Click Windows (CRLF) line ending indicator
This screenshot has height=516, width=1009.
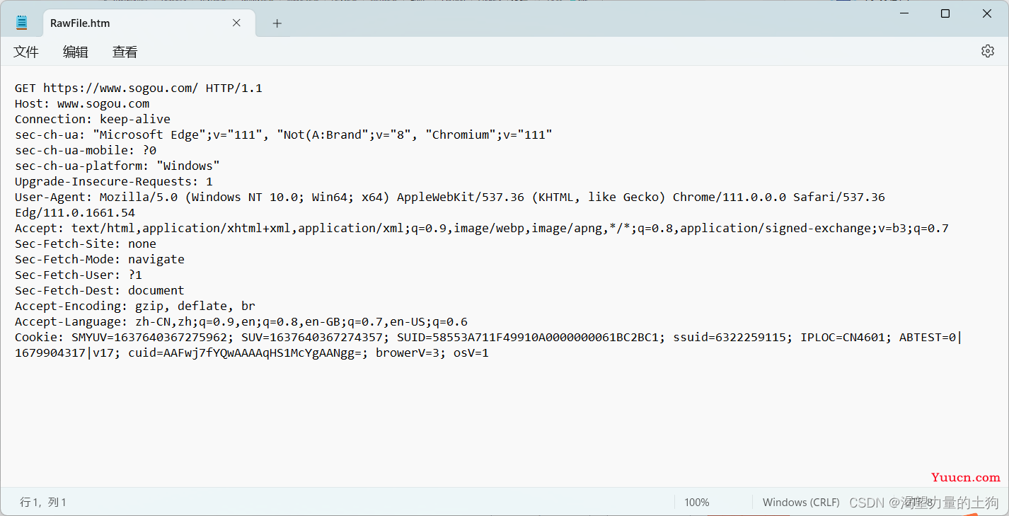801,502
